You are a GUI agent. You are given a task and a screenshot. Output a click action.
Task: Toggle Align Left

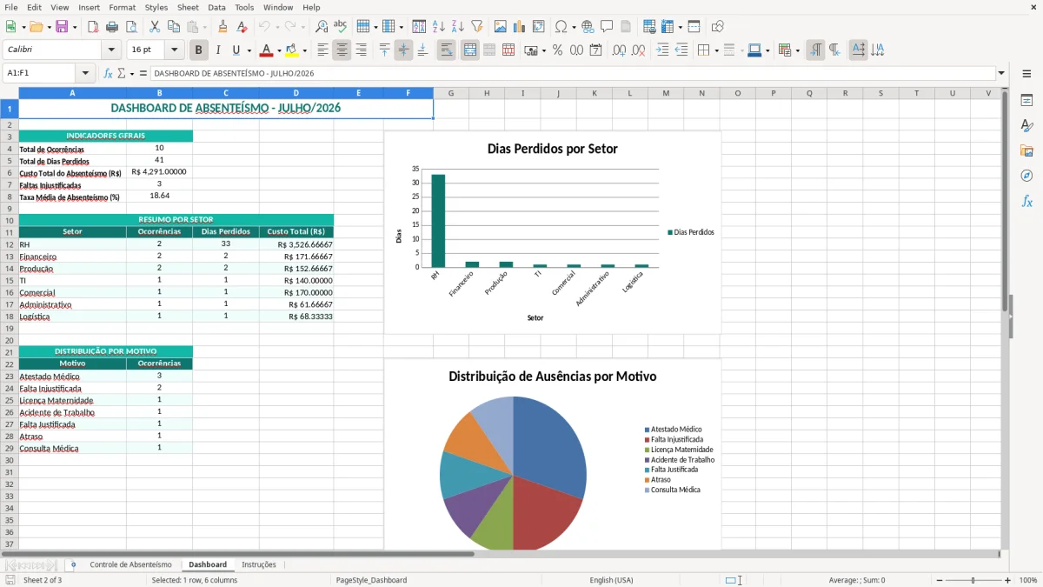[x=322, y=50]
